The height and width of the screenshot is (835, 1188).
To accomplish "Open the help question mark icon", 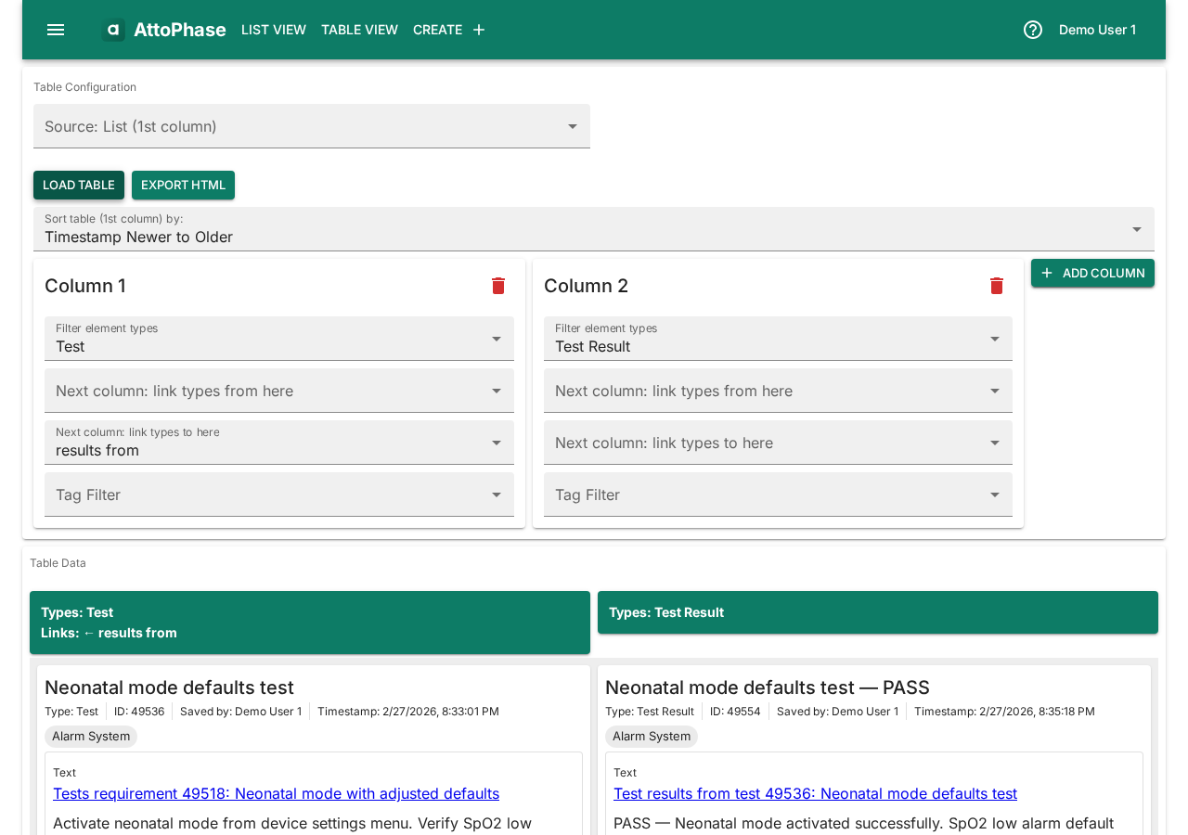I will (x=1031, y=29).
